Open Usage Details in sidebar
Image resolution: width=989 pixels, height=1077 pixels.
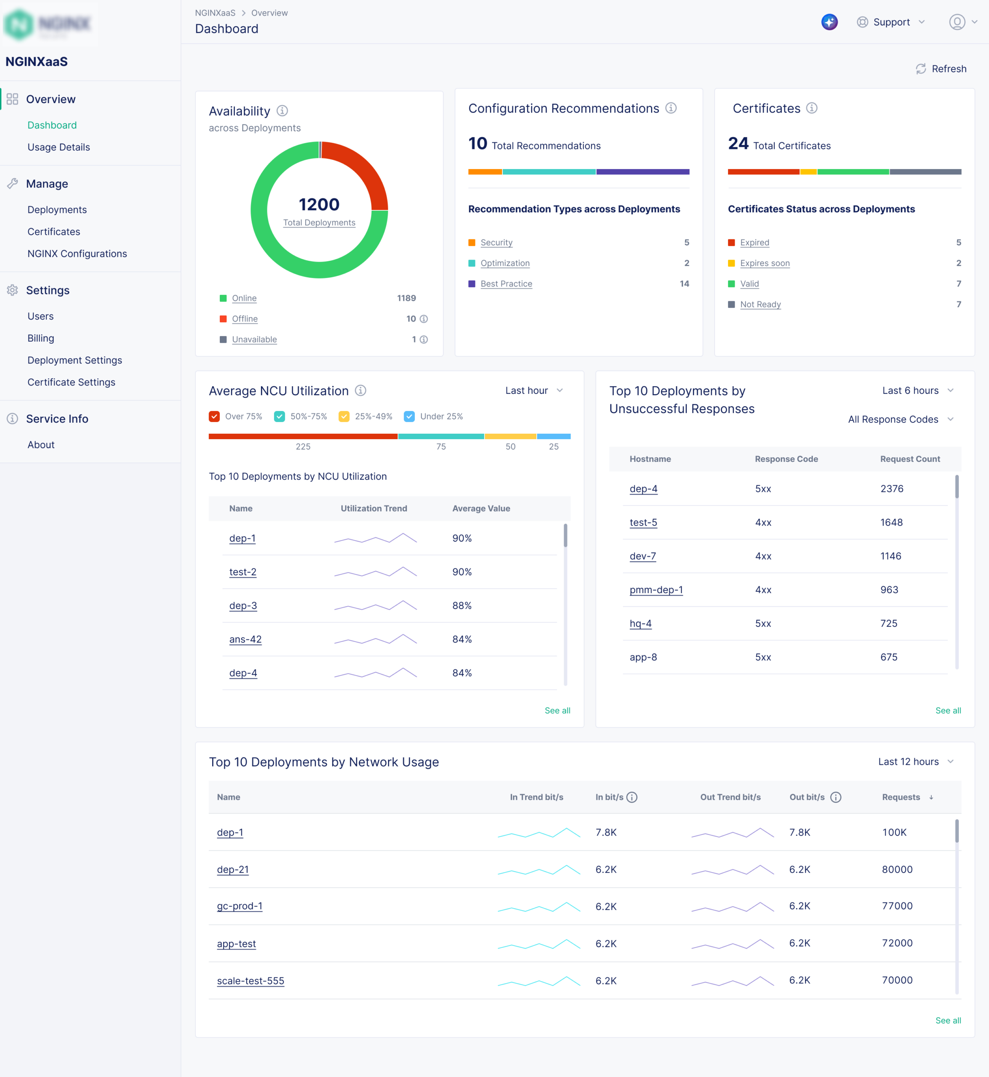[58, 147]
